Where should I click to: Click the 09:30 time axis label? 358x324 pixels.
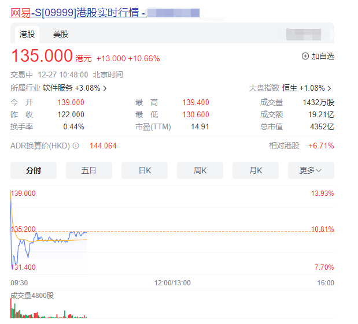[19, 283]
